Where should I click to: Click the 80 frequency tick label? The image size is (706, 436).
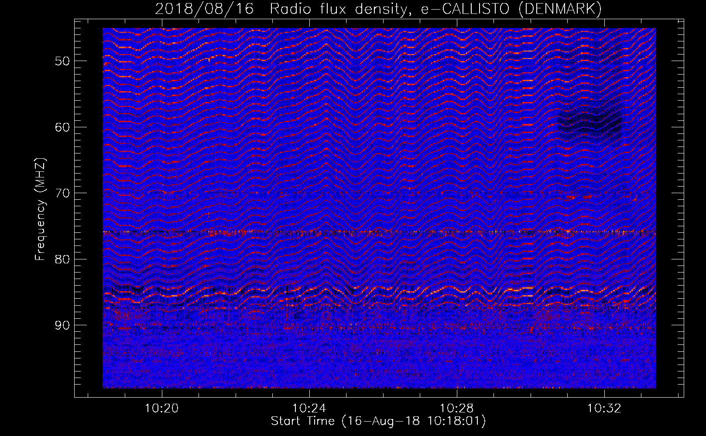pos(62,259)
